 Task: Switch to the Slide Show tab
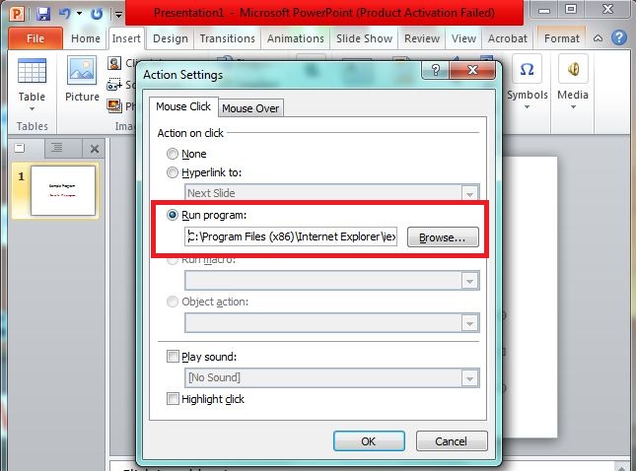[364, 38]
